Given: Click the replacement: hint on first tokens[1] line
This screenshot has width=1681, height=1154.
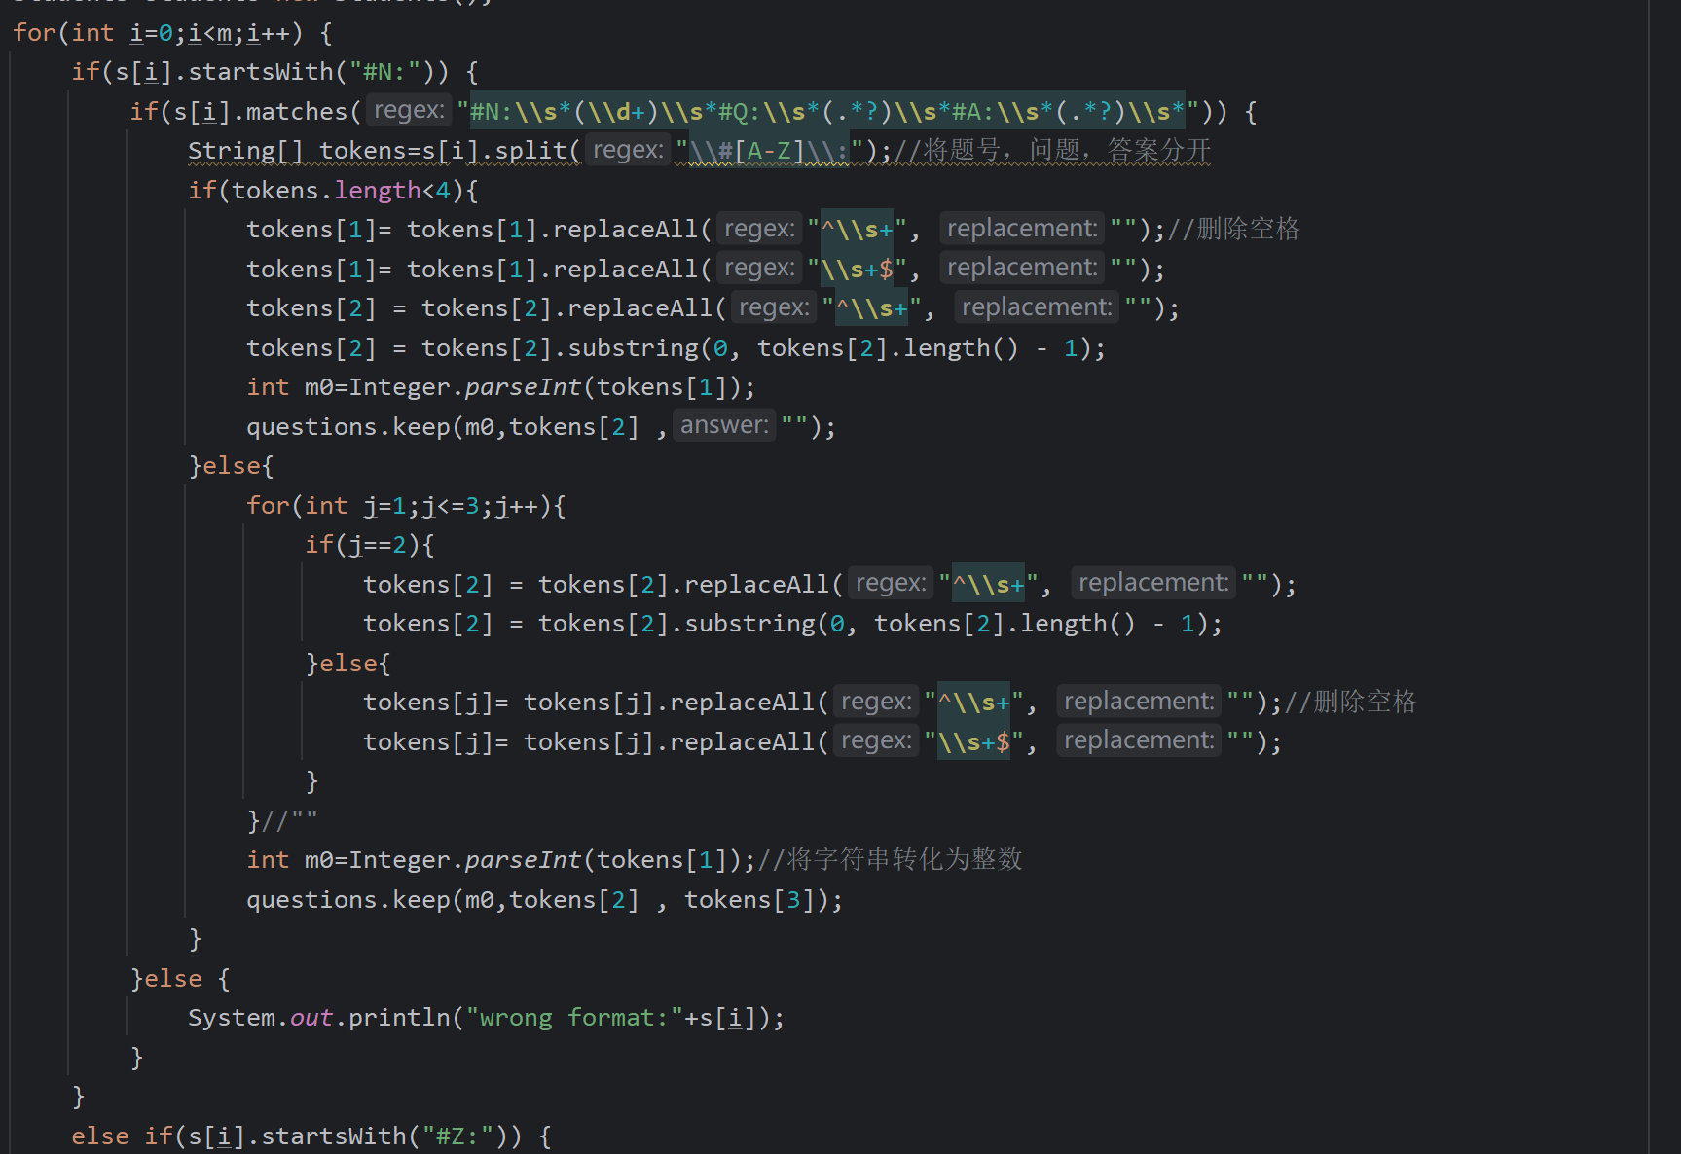Looking at the screenshot, I should [1022, 229].
